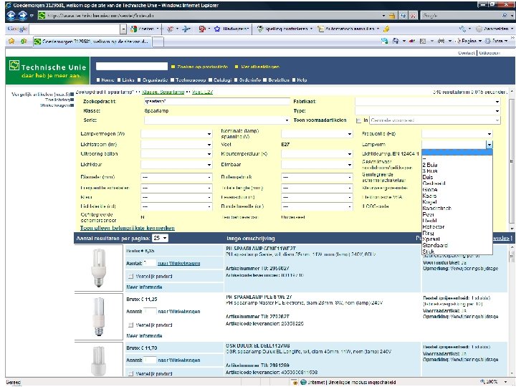Click the Help item in site navigation

pyautogui.click(x=300, y=80)
